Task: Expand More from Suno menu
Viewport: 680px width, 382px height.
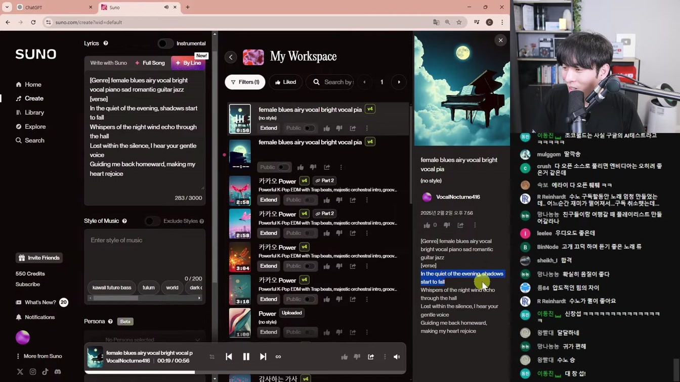Action: click(x=39, y=356)
